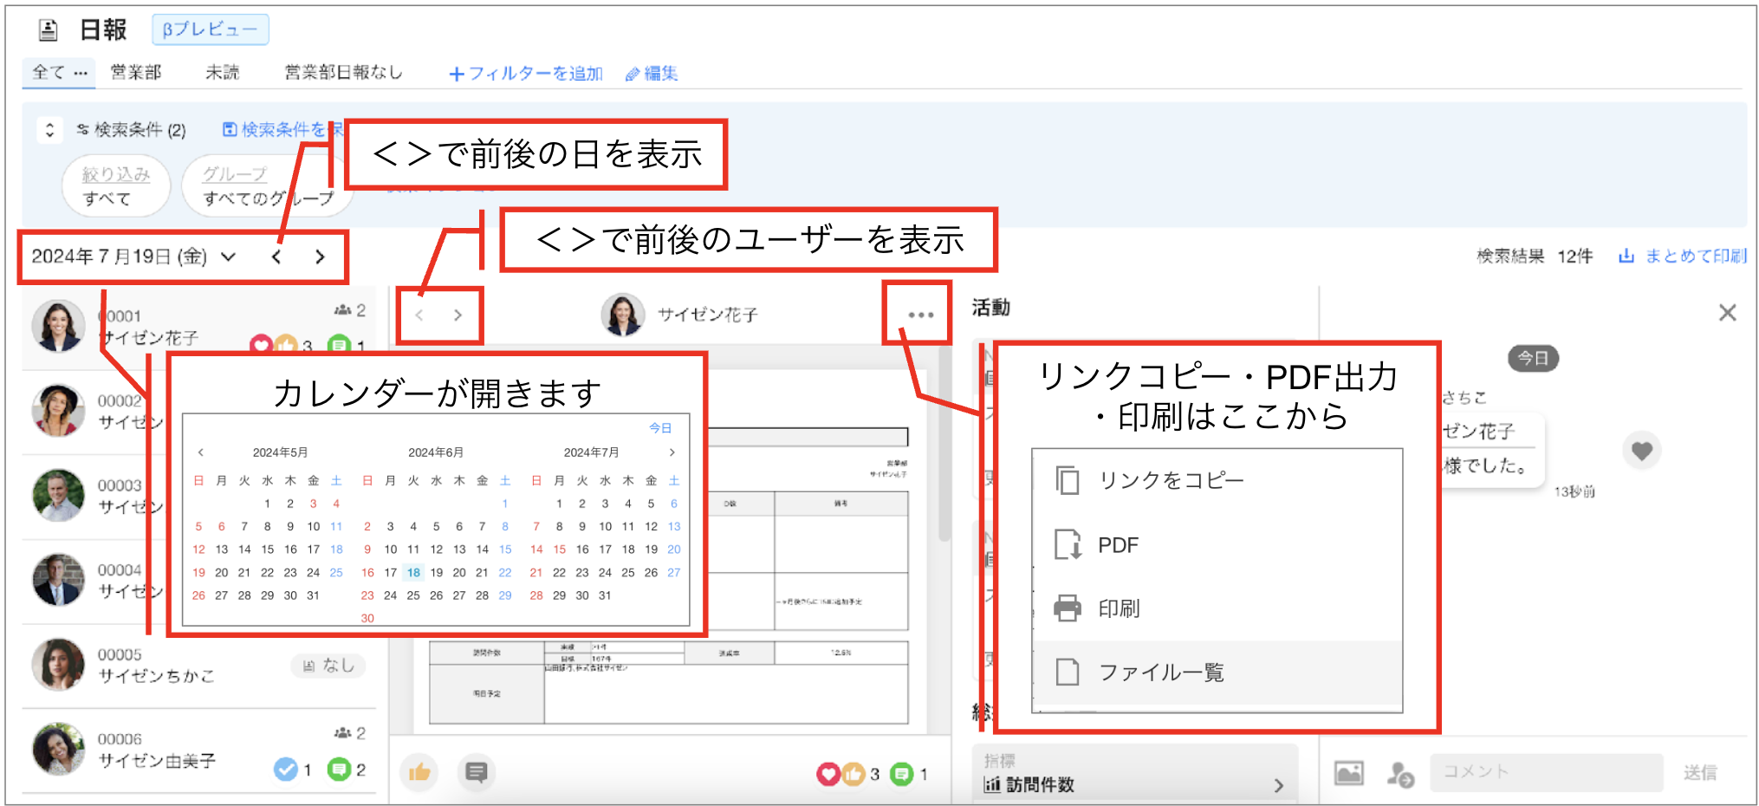Click group members icon on 00001 row

tap(343, 310)
